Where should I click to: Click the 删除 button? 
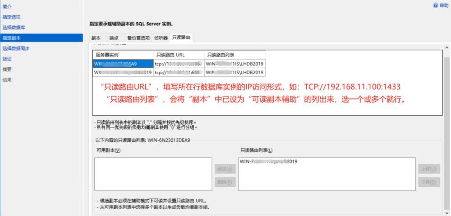[225, 182]
